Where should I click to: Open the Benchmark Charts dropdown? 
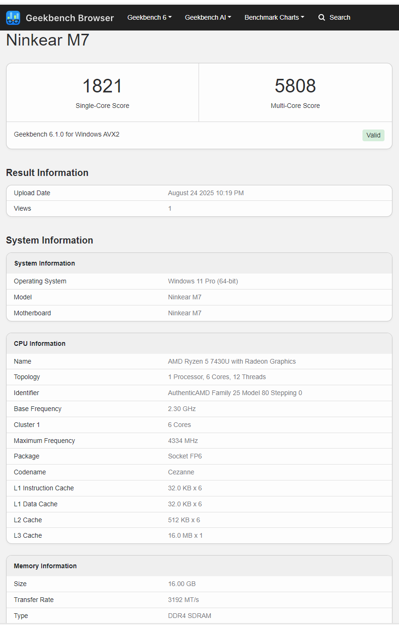pyautogui.click(x=274, y=17)
